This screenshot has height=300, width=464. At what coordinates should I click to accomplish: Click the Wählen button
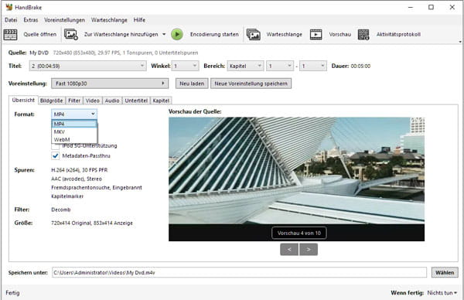pos(445,272)
